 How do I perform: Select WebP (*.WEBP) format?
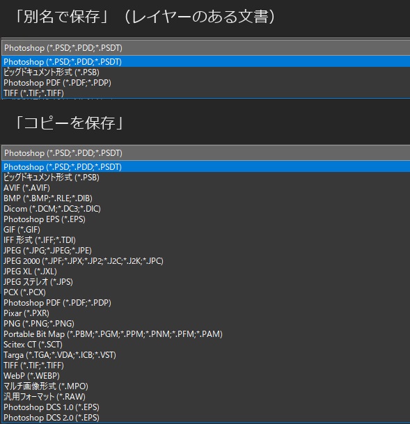(206, 375)
